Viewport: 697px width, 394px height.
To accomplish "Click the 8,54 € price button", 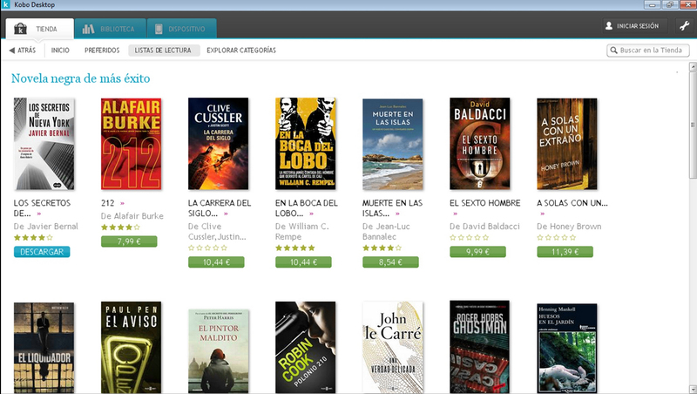I will pos(390,262).
